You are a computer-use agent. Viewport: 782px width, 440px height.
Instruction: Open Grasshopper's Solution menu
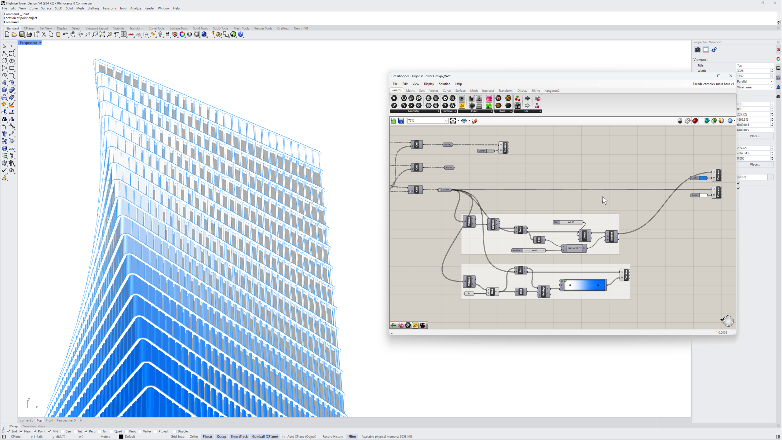coord(444,84)
